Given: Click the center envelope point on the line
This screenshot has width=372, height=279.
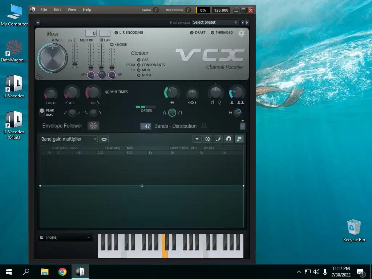Looking at the screenshot, I should (x=142, y=186).
